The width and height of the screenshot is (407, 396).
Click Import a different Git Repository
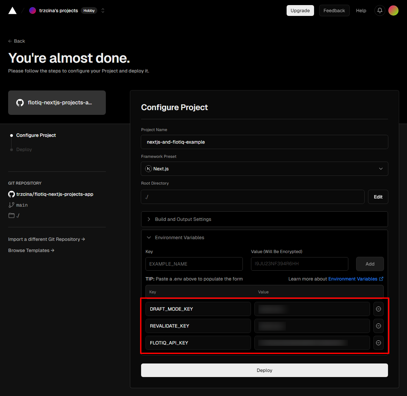pyautogui.click(x=46, y=239)
